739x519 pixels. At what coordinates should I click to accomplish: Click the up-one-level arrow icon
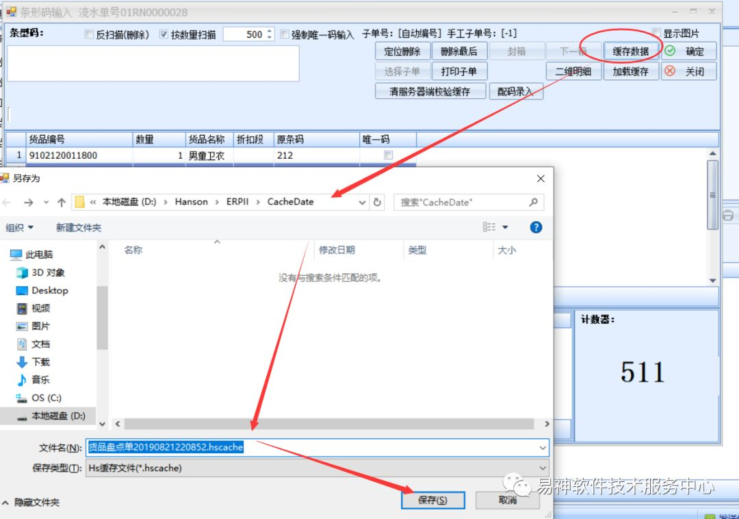pos(62,202)
